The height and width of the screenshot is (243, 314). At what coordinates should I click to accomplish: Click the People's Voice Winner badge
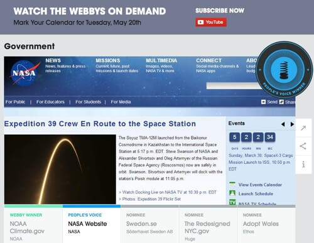[284, 70]
